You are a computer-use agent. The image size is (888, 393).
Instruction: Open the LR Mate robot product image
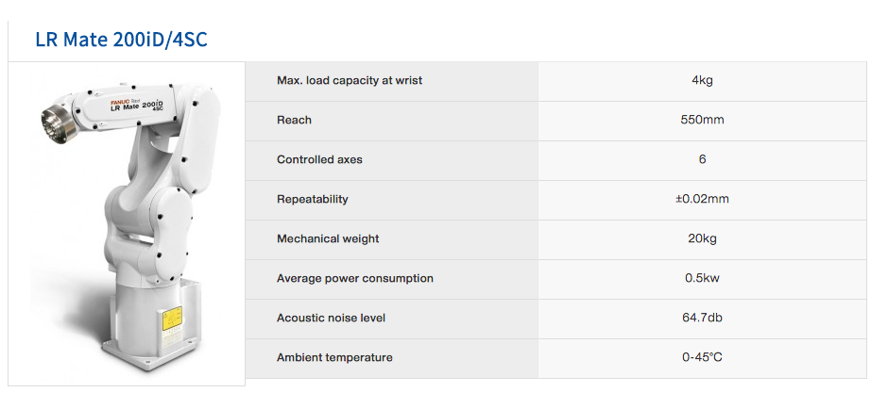point(127,223)
